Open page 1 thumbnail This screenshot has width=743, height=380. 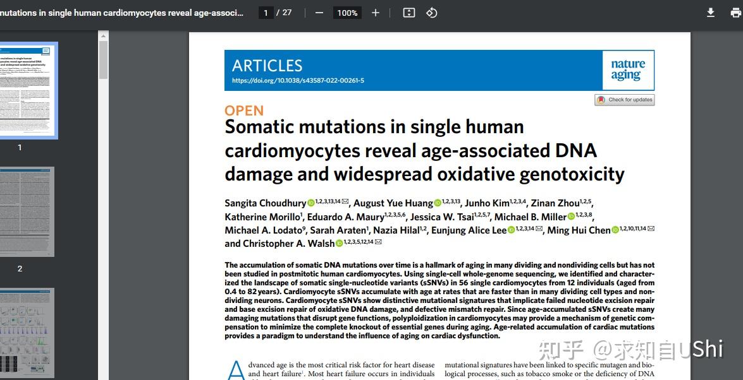click(x=27, y=90)
